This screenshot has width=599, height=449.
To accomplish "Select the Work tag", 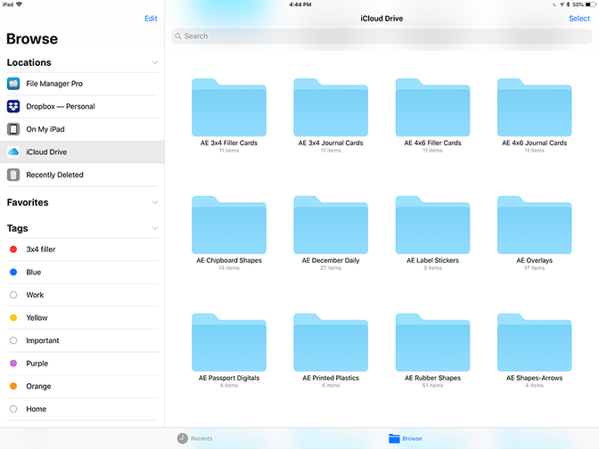I will click(x=82, y=295).
